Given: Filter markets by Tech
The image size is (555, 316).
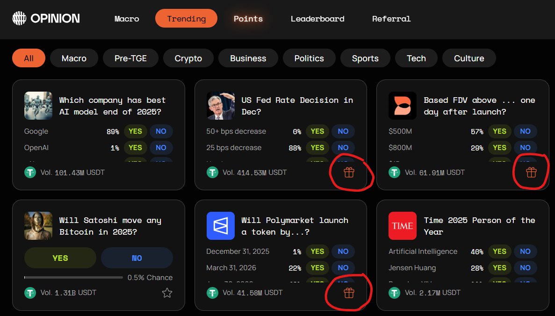Looking at the screenshot, I should pyautogui.click(x=416, y=58).
